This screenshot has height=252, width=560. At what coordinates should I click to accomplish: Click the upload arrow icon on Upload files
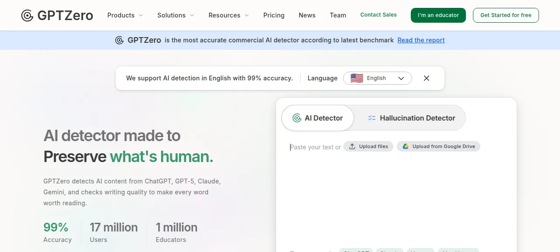coord(352,146)
